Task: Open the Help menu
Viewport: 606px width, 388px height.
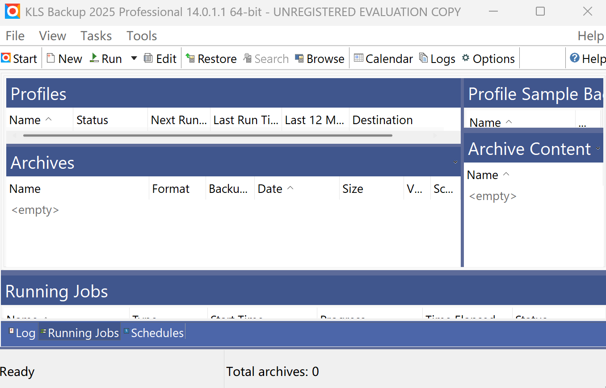Action: point(591,36)
